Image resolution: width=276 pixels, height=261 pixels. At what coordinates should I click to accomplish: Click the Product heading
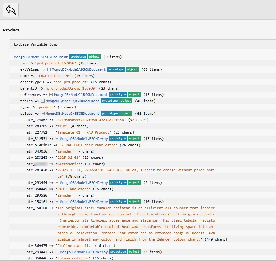click(x=11, y=30)
